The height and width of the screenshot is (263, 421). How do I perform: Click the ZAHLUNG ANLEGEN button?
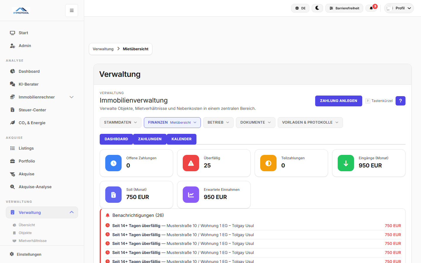[x=339, y=101]
